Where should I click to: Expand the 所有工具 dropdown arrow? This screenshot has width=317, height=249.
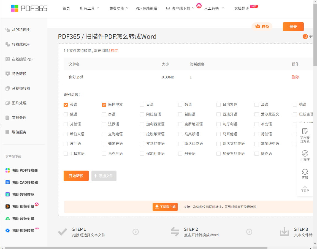point(98,8)
